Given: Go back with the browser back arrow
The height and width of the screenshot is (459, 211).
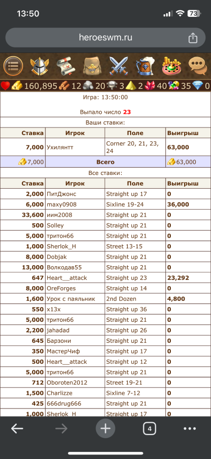Looking at the screenshot, I should pos(17,429).
